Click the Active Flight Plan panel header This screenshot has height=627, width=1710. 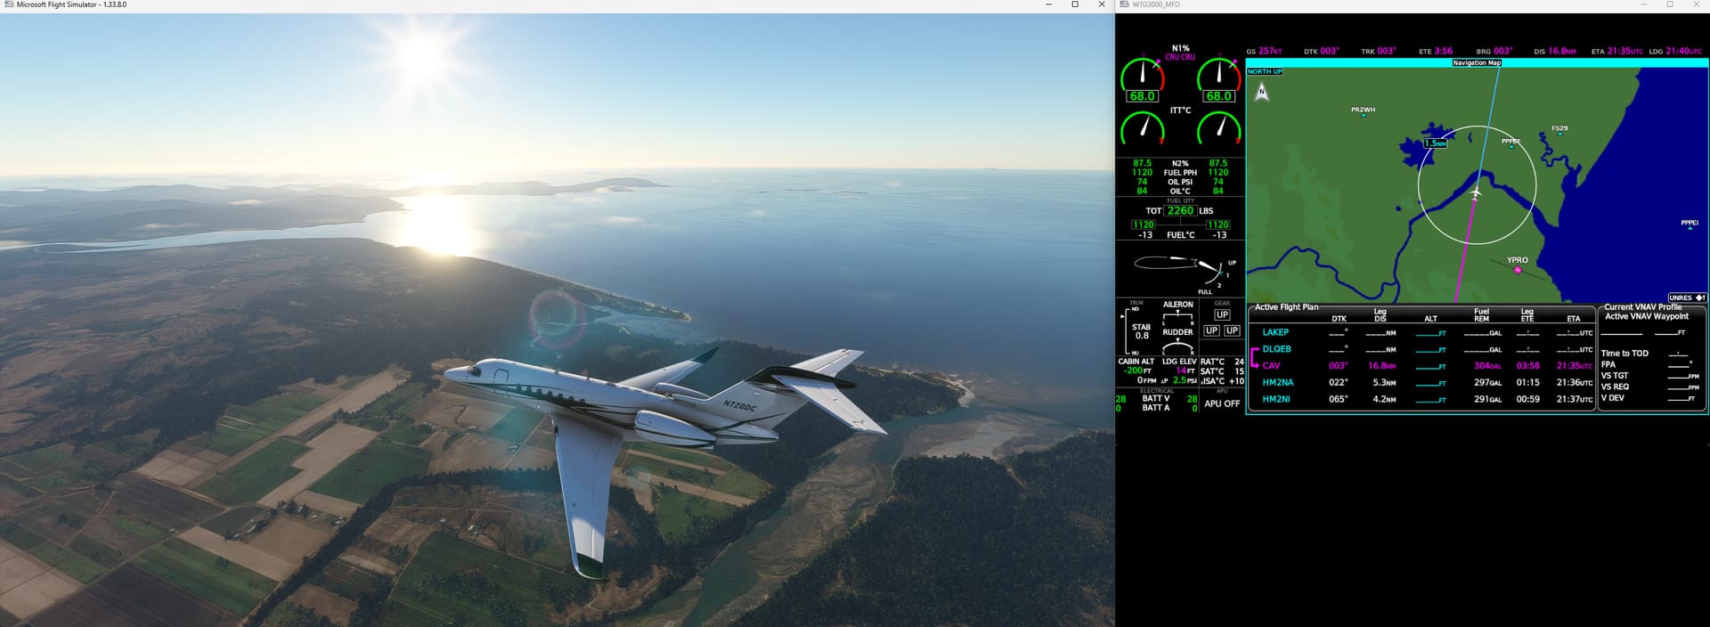[1286, 307]
